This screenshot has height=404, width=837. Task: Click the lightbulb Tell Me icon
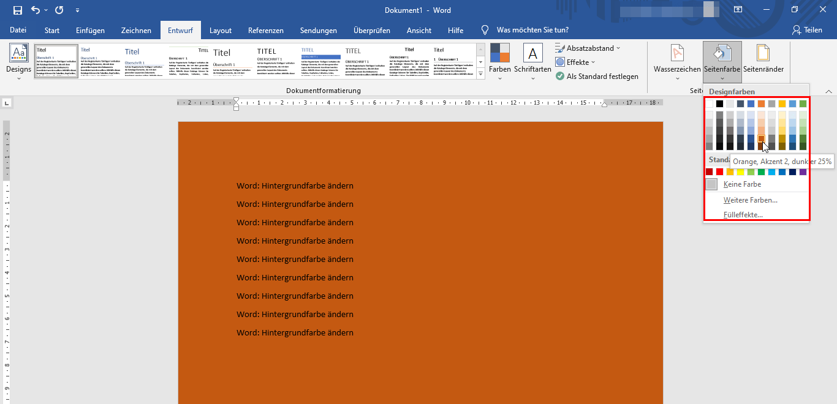485,30
